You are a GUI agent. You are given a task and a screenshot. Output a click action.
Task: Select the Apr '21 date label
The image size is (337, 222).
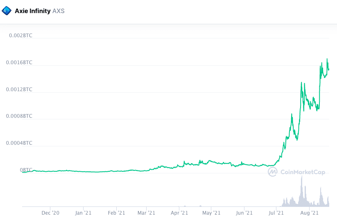(179, 213)
